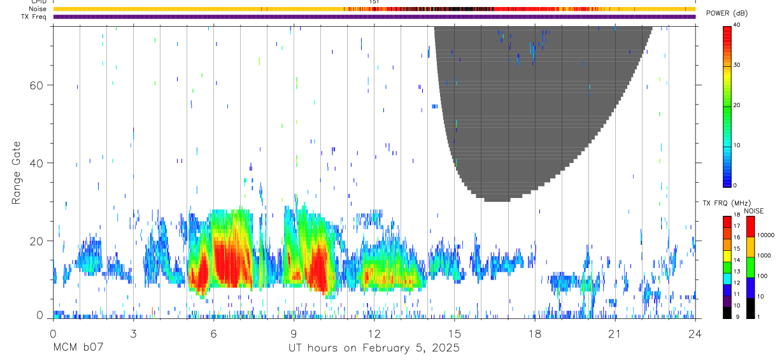Click the TX Freq row label at top
The image size is (782, 361).
point(35,17)
